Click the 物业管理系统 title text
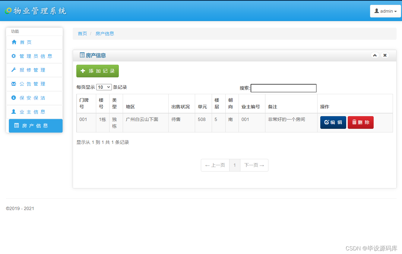 point(40,11)
